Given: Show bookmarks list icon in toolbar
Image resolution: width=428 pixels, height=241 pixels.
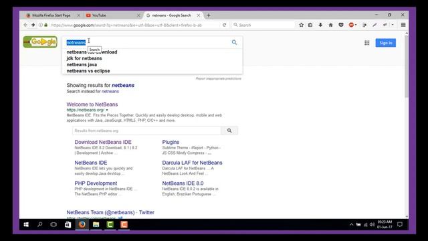Looking at the screenshot, I should tap(310, 25).
